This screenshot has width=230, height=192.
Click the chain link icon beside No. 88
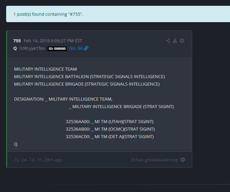[x=86, y=48]
